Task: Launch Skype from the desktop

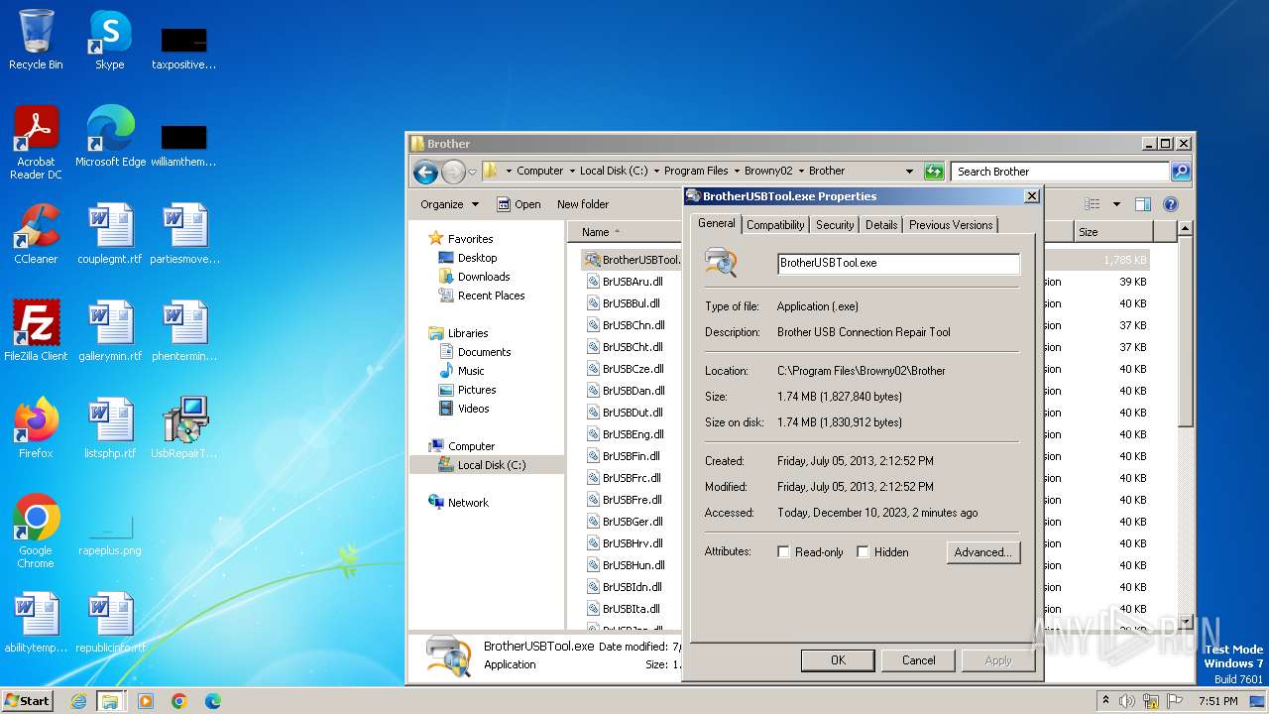Action: [109, 40]
